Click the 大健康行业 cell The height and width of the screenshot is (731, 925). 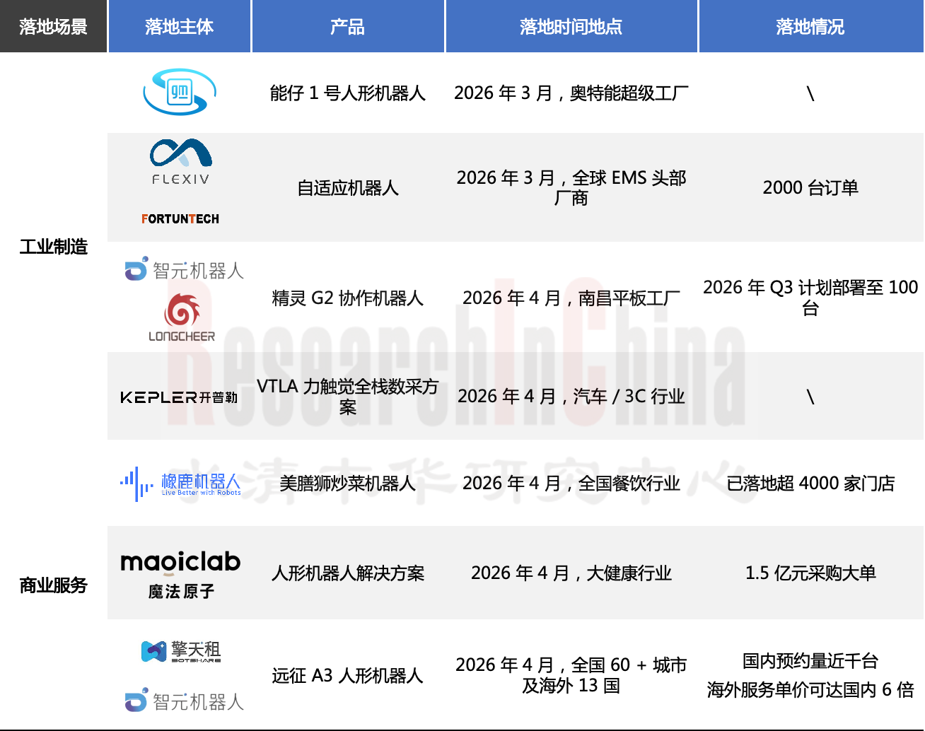click(571, 573)
